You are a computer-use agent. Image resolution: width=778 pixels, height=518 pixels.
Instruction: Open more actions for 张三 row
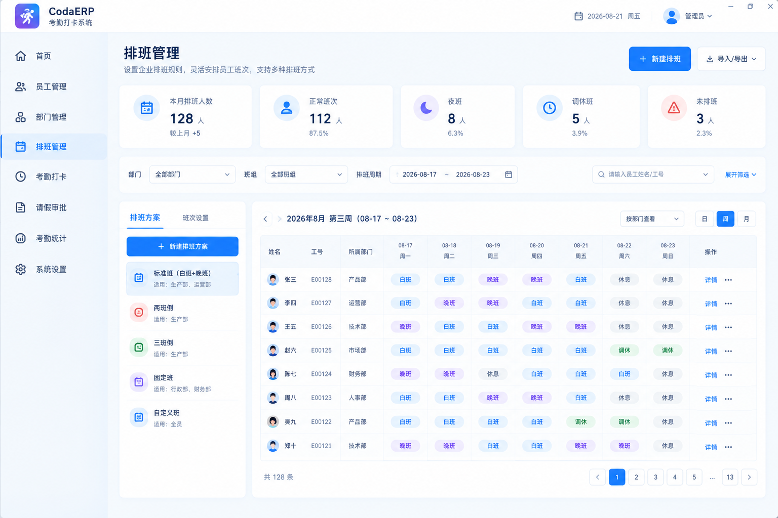(x=728, y=280)
